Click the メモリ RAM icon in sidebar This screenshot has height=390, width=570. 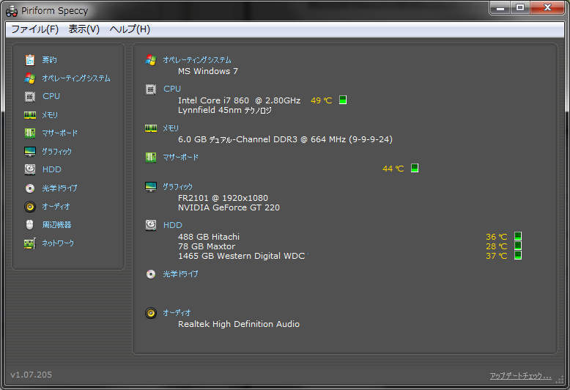coord(30,115)
